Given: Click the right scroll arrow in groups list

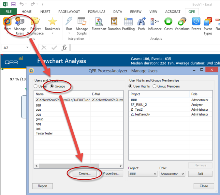Looking at the screenshot, I should pyautogui.click(x=121, y=166).
